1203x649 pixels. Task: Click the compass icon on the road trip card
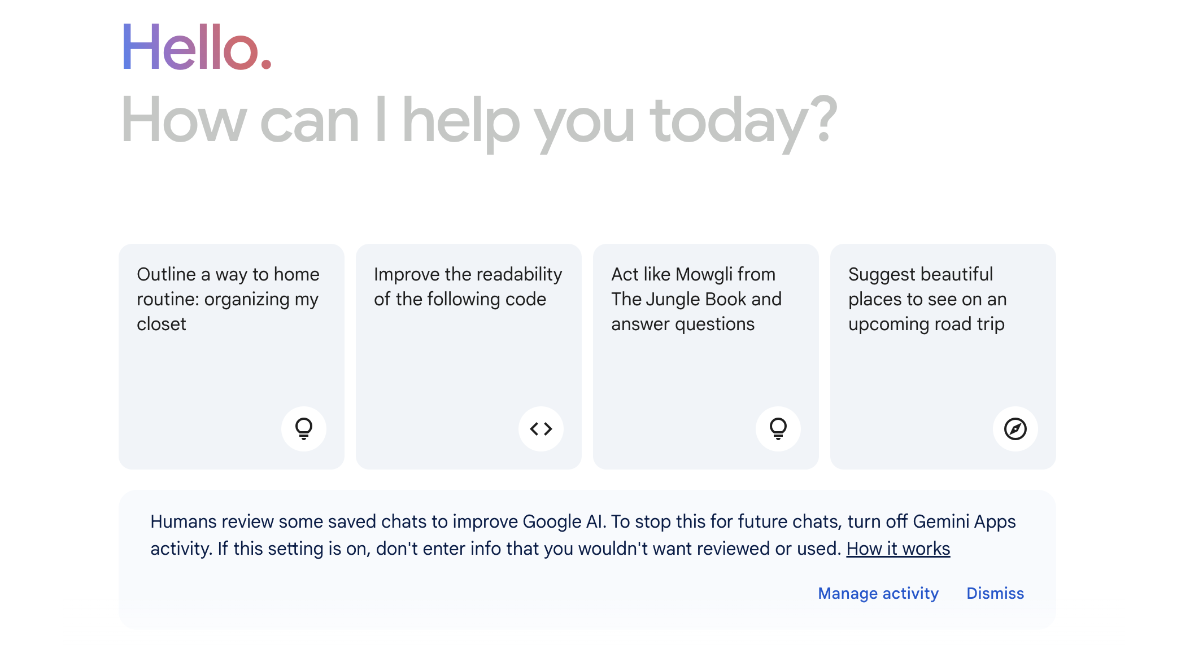(x=1015, y=429)
